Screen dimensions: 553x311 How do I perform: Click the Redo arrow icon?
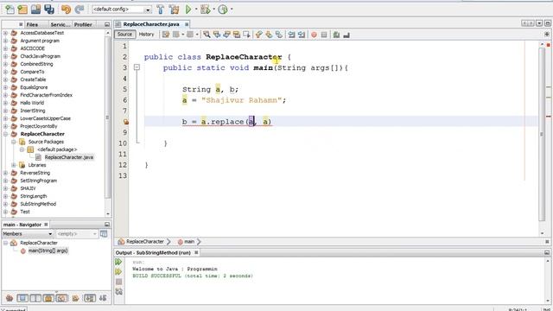pos(79,10)
